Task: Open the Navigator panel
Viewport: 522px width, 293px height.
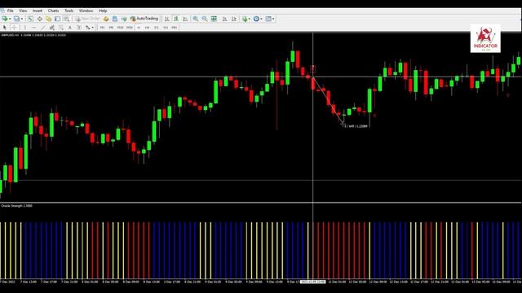Action: 48,19
